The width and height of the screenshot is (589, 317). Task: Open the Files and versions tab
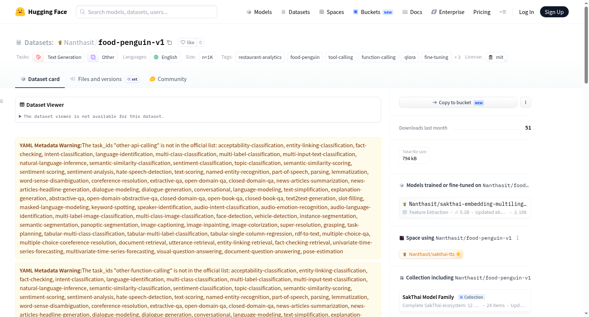point(104,79)
